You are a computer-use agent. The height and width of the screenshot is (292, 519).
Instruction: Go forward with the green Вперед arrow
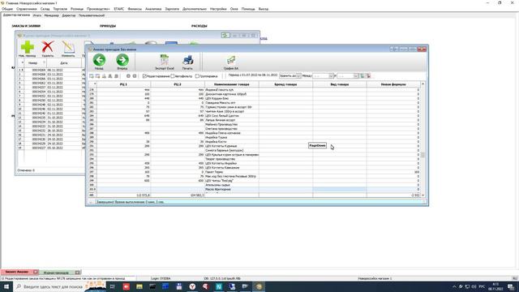tap(122, 62)
